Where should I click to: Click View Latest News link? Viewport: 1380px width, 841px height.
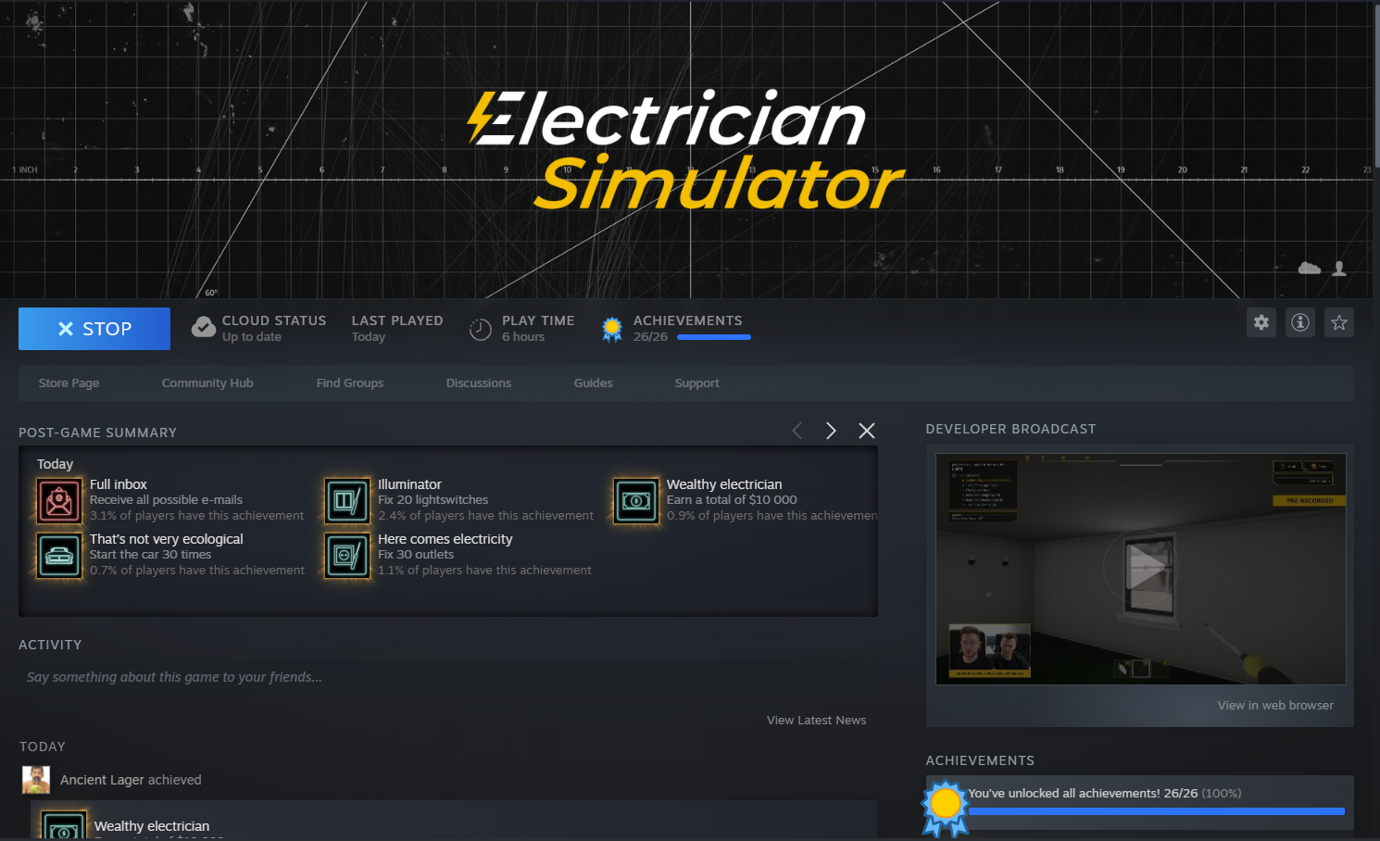point(817,720)
